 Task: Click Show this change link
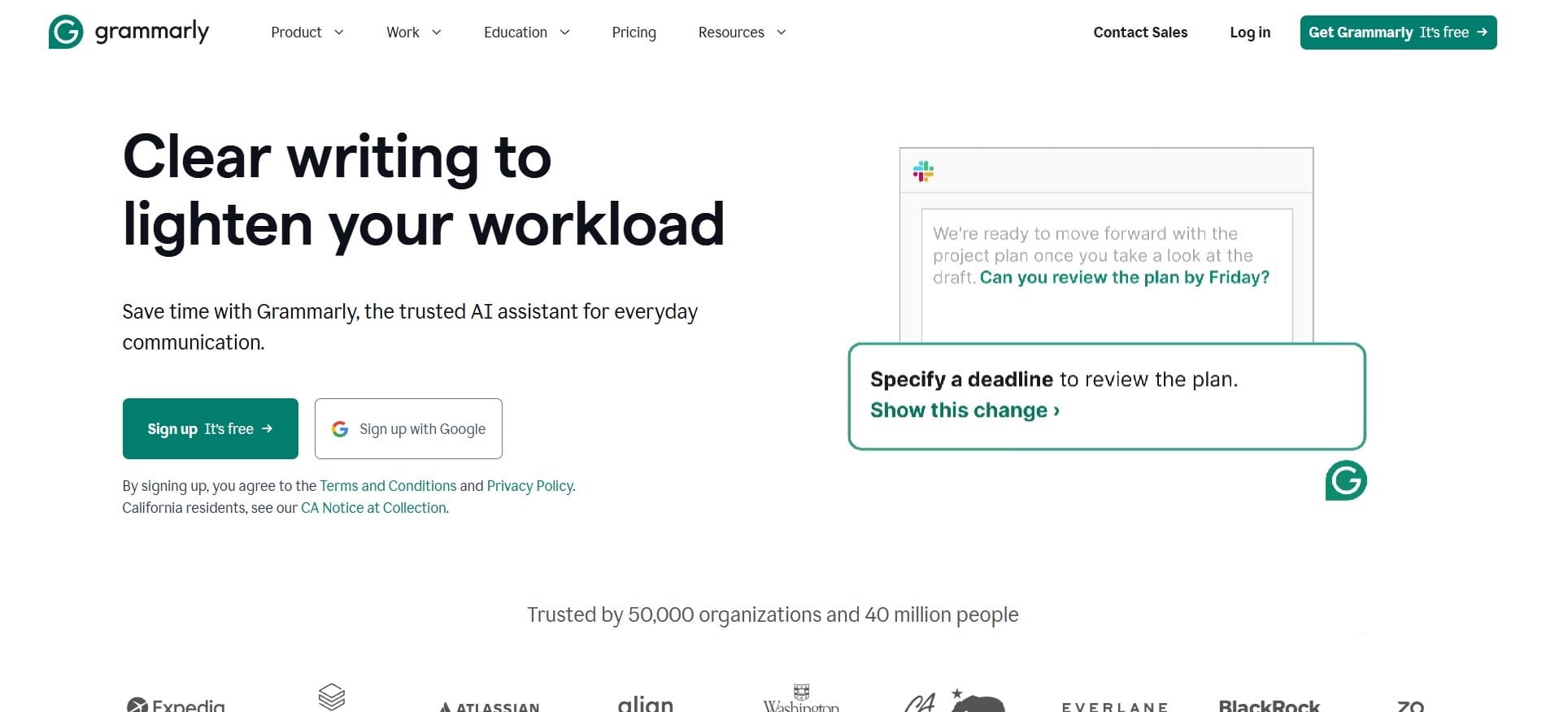965,410
